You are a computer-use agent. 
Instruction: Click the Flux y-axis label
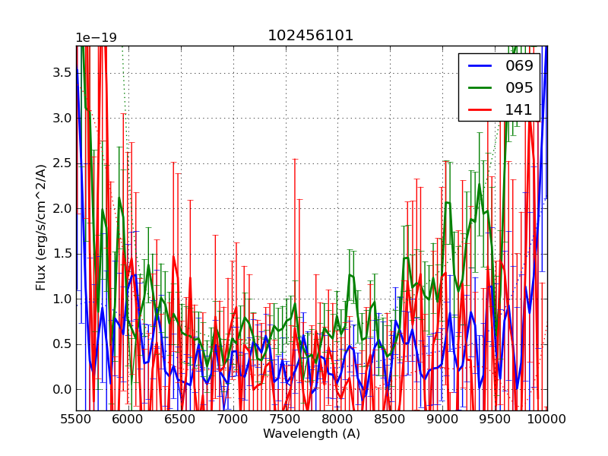coord(41,226)
